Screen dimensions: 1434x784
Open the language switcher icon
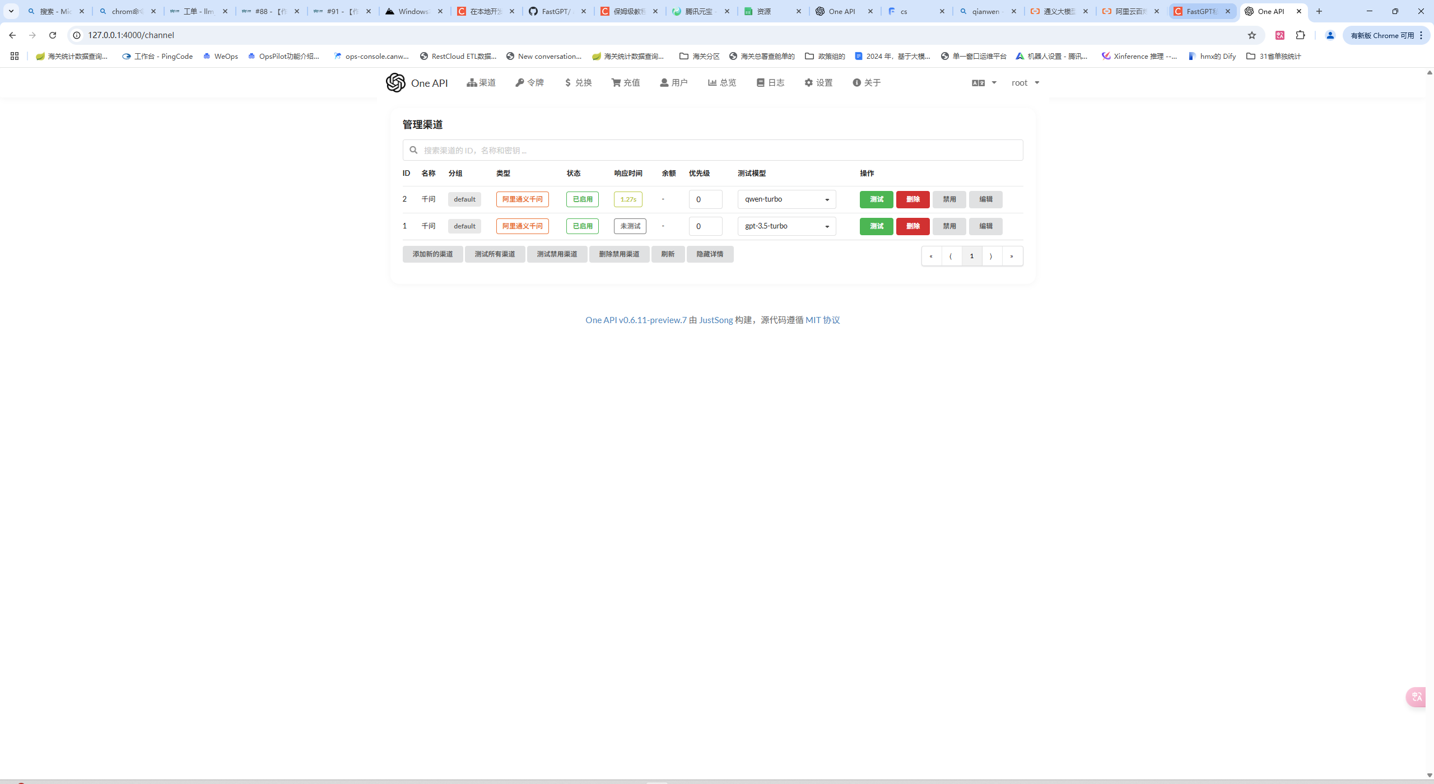point(978,83)
